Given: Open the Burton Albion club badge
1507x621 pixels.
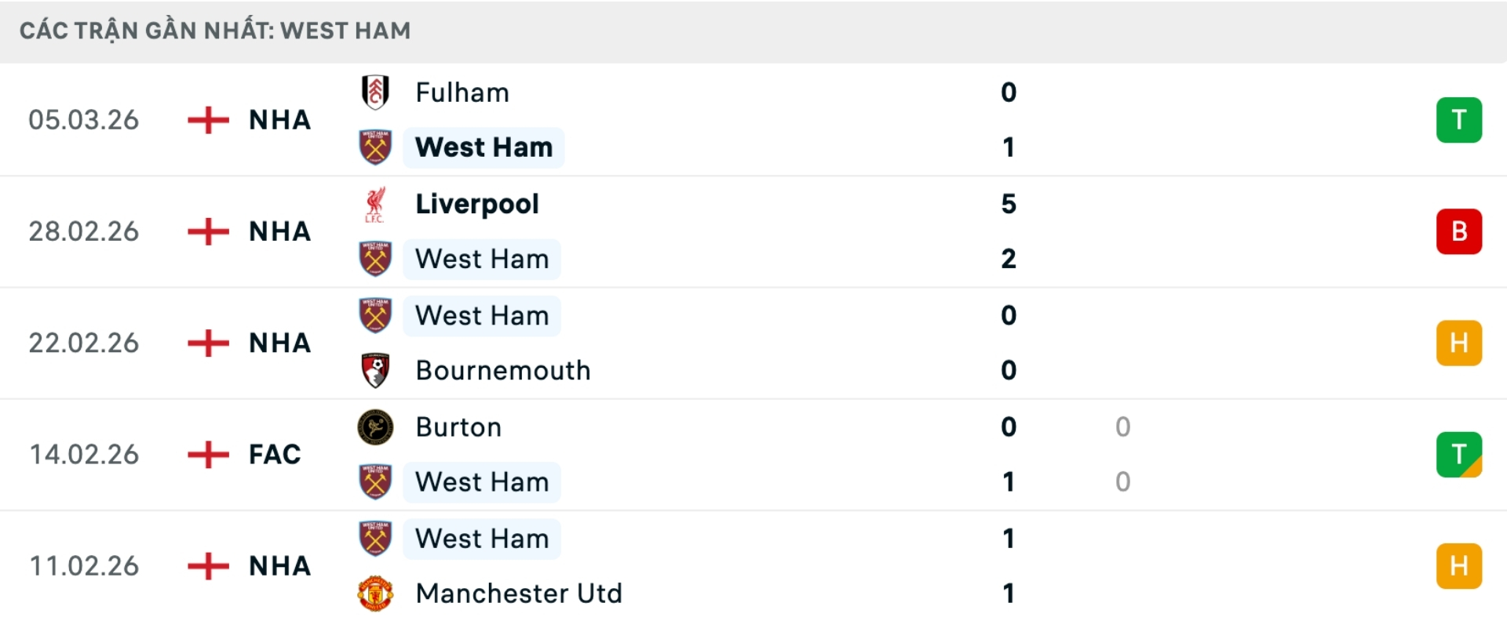Looking at the screenshot, I should (375, 427).
